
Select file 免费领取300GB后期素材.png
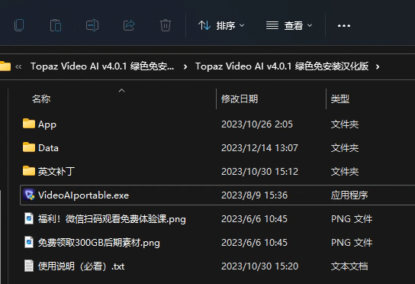98,243
